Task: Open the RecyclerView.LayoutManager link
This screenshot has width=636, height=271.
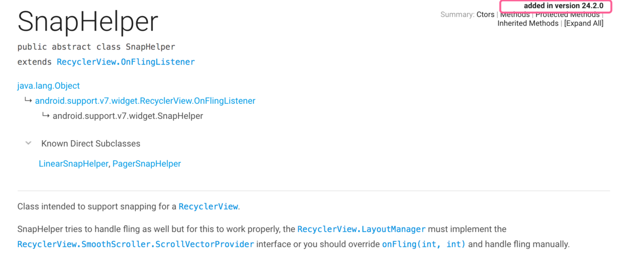Action: tap(362, 229)
